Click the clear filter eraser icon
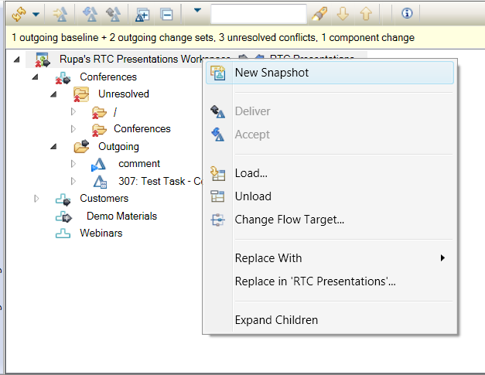This screenshot has width=485, height=375. [318, 13]
